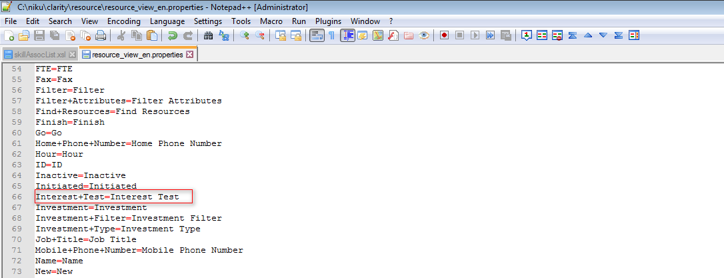
Task: Jump to last difference icon
Action: 619,35
